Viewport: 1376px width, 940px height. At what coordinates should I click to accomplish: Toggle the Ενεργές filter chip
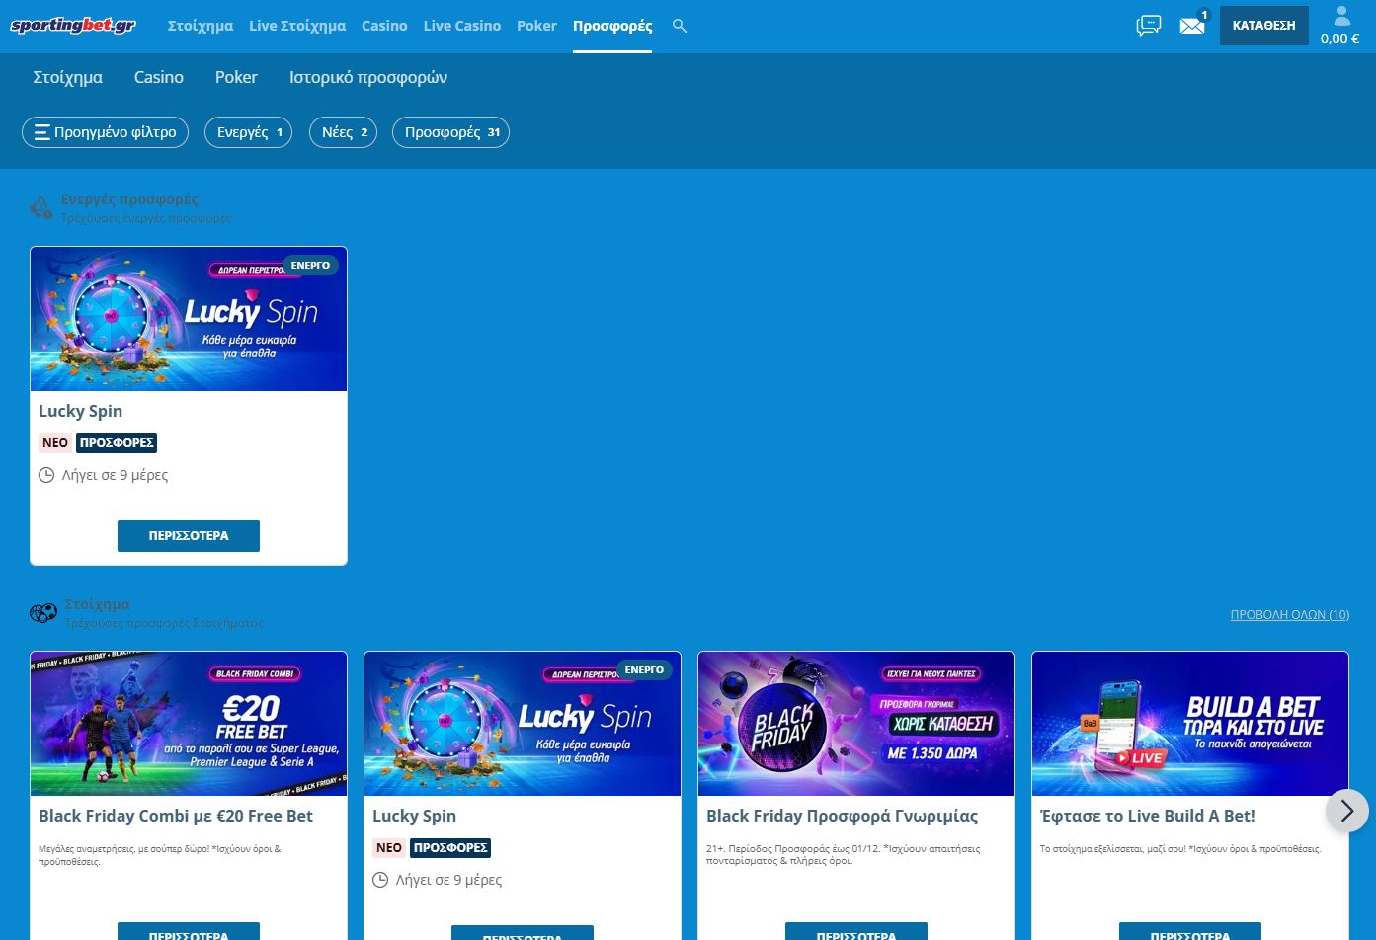248,132
